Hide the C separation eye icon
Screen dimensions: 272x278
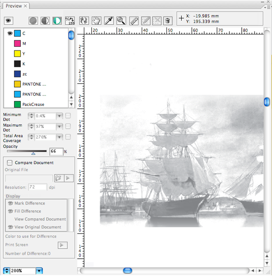point(10,33)
